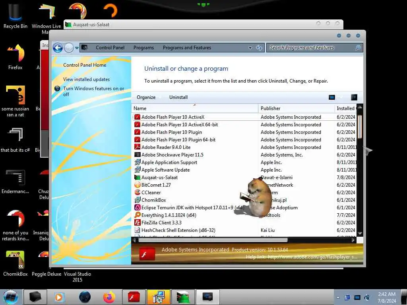This screenshot has width=407, height=305.
Task: Click the Auqaat-us-Salaat window title bar
Action: point(203,24)
